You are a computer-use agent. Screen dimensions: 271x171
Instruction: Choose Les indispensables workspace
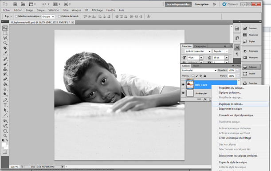coord(178,4)
